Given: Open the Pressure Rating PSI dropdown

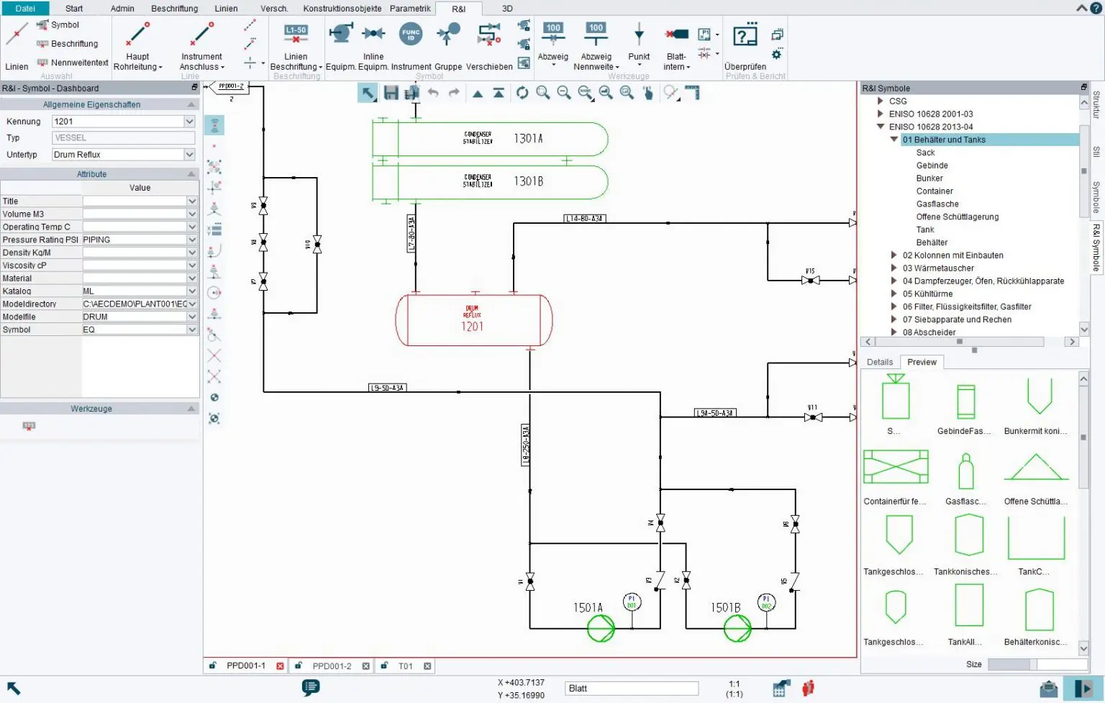Looking at the screenshot, I should point(192,240).
